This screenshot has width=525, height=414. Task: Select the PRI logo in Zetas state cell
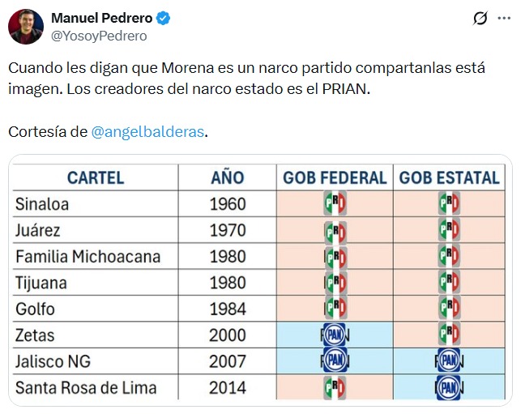click(x=449, y=335)
